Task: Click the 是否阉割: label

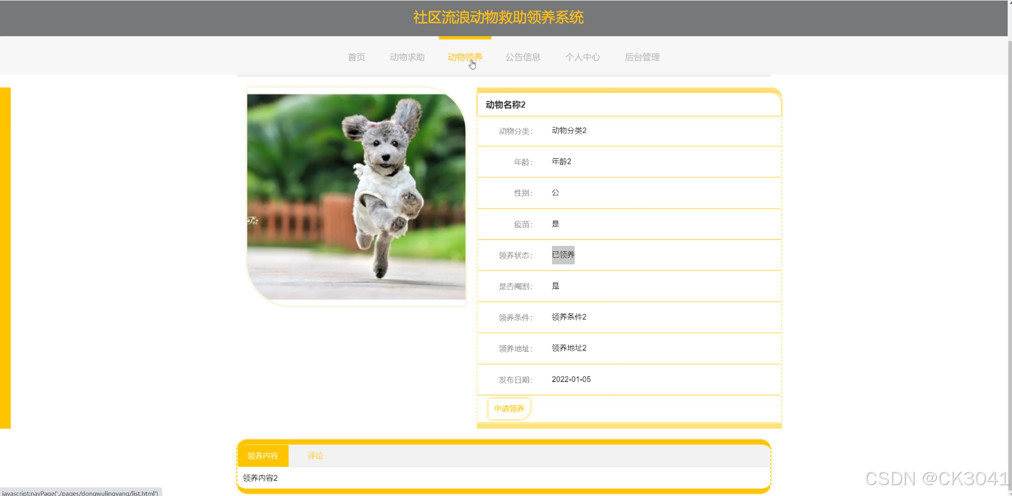Action: click(x=515, y=286)
